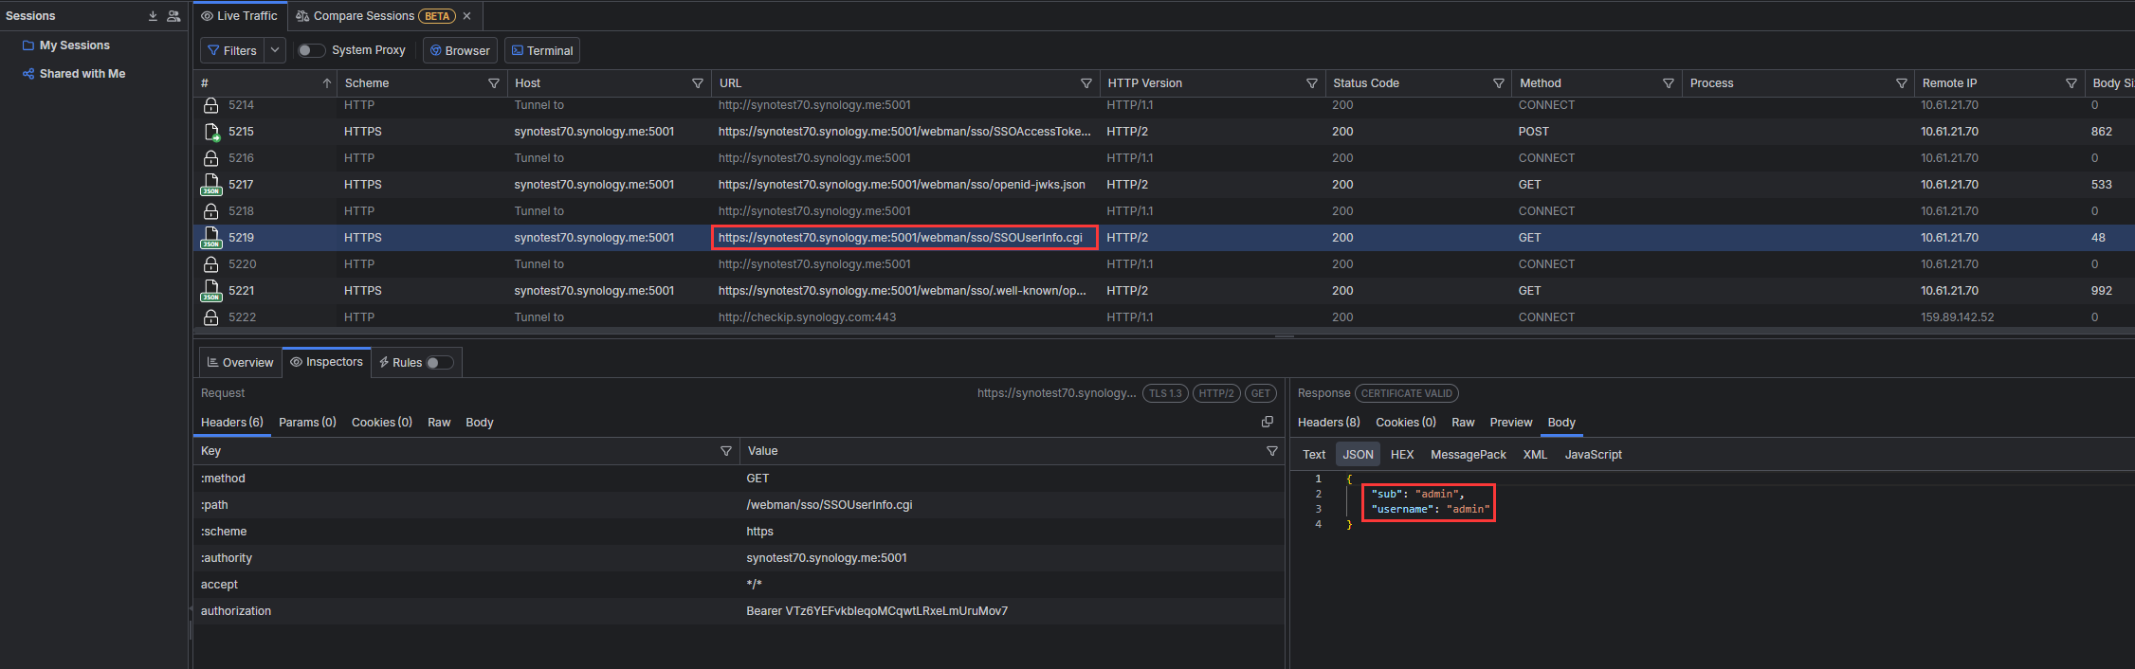This screenshot has height=669, width=2135.
Task: Open filter for Host column
Action: click(698, 83)
